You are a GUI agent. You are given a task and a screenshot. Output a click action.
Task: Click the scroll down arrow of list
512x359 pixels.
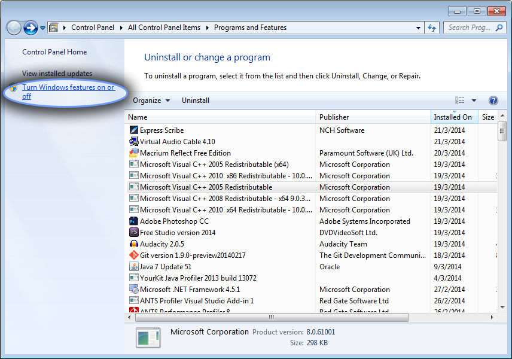click(x=502, y=308)
